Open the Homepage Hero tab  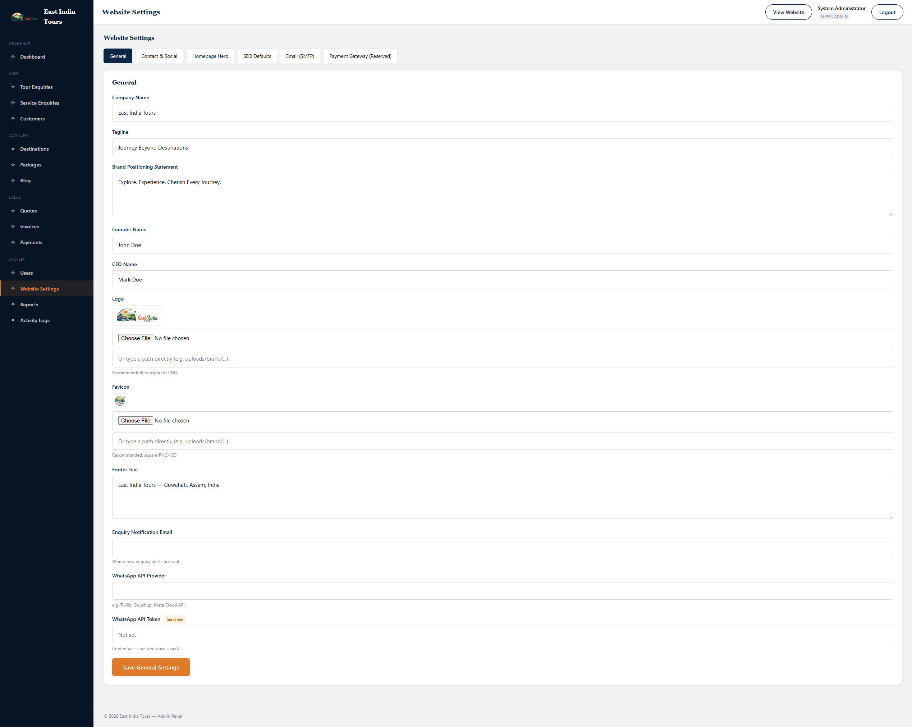[x=210, y=56]
